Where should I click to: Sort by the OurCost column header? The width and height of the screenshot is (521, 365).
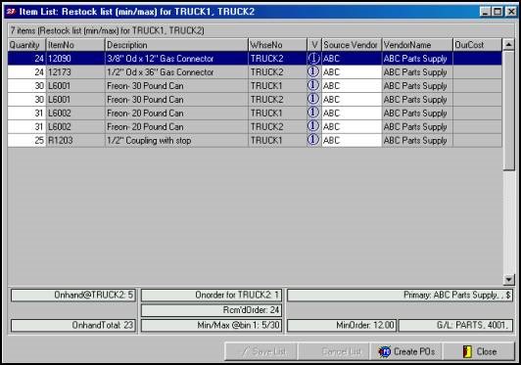[x=478, y=45]
